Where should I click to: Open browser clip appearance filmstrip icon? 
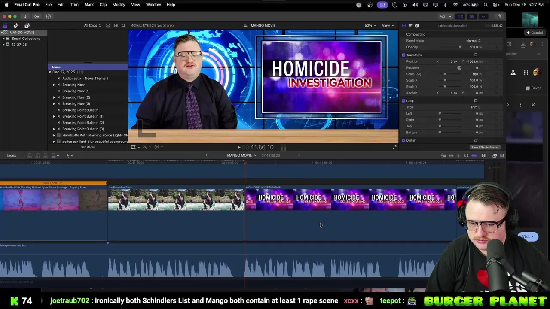coord(116,26)
